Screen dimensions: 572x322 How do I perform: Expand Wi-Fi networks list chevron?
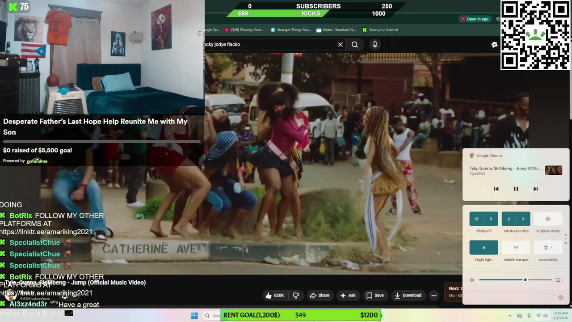(491, 219)
